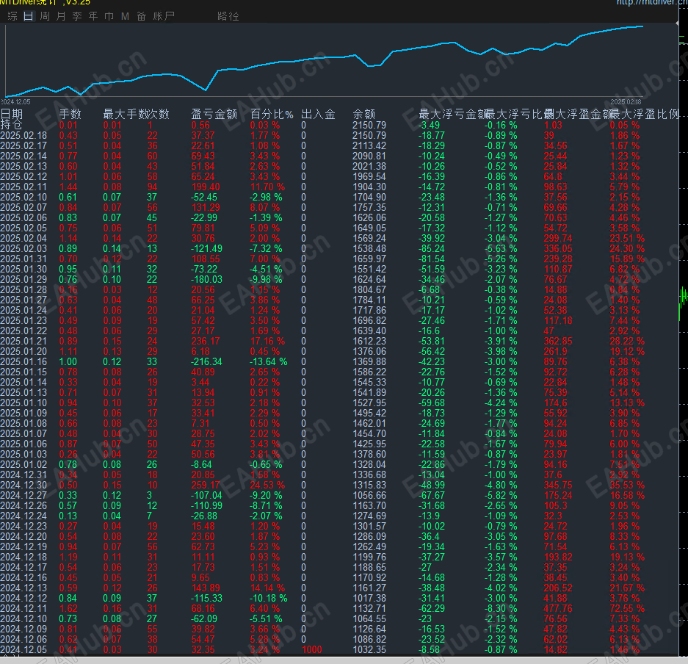This screenshot has height=664, width=688.
Task: Click profit value 236.17
Action: [x=206, y=341]
